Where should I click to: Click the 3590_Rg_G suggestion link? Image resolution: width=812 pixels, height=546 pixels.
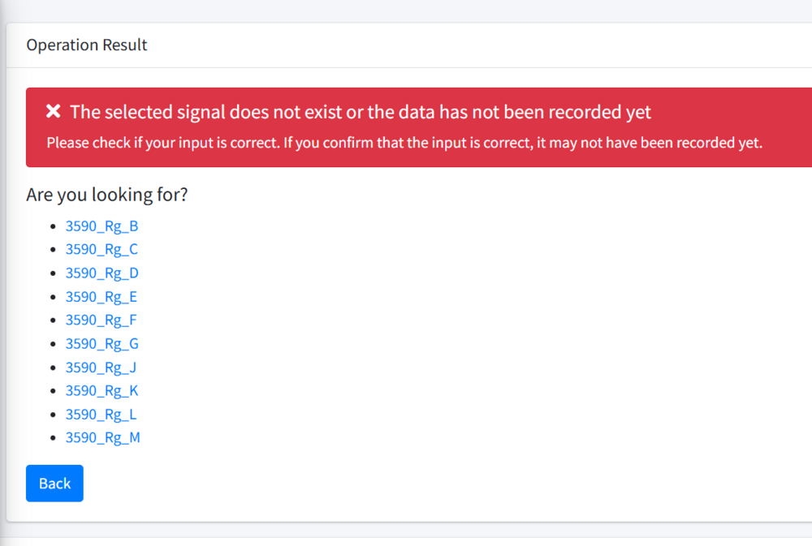coord(101,343)
